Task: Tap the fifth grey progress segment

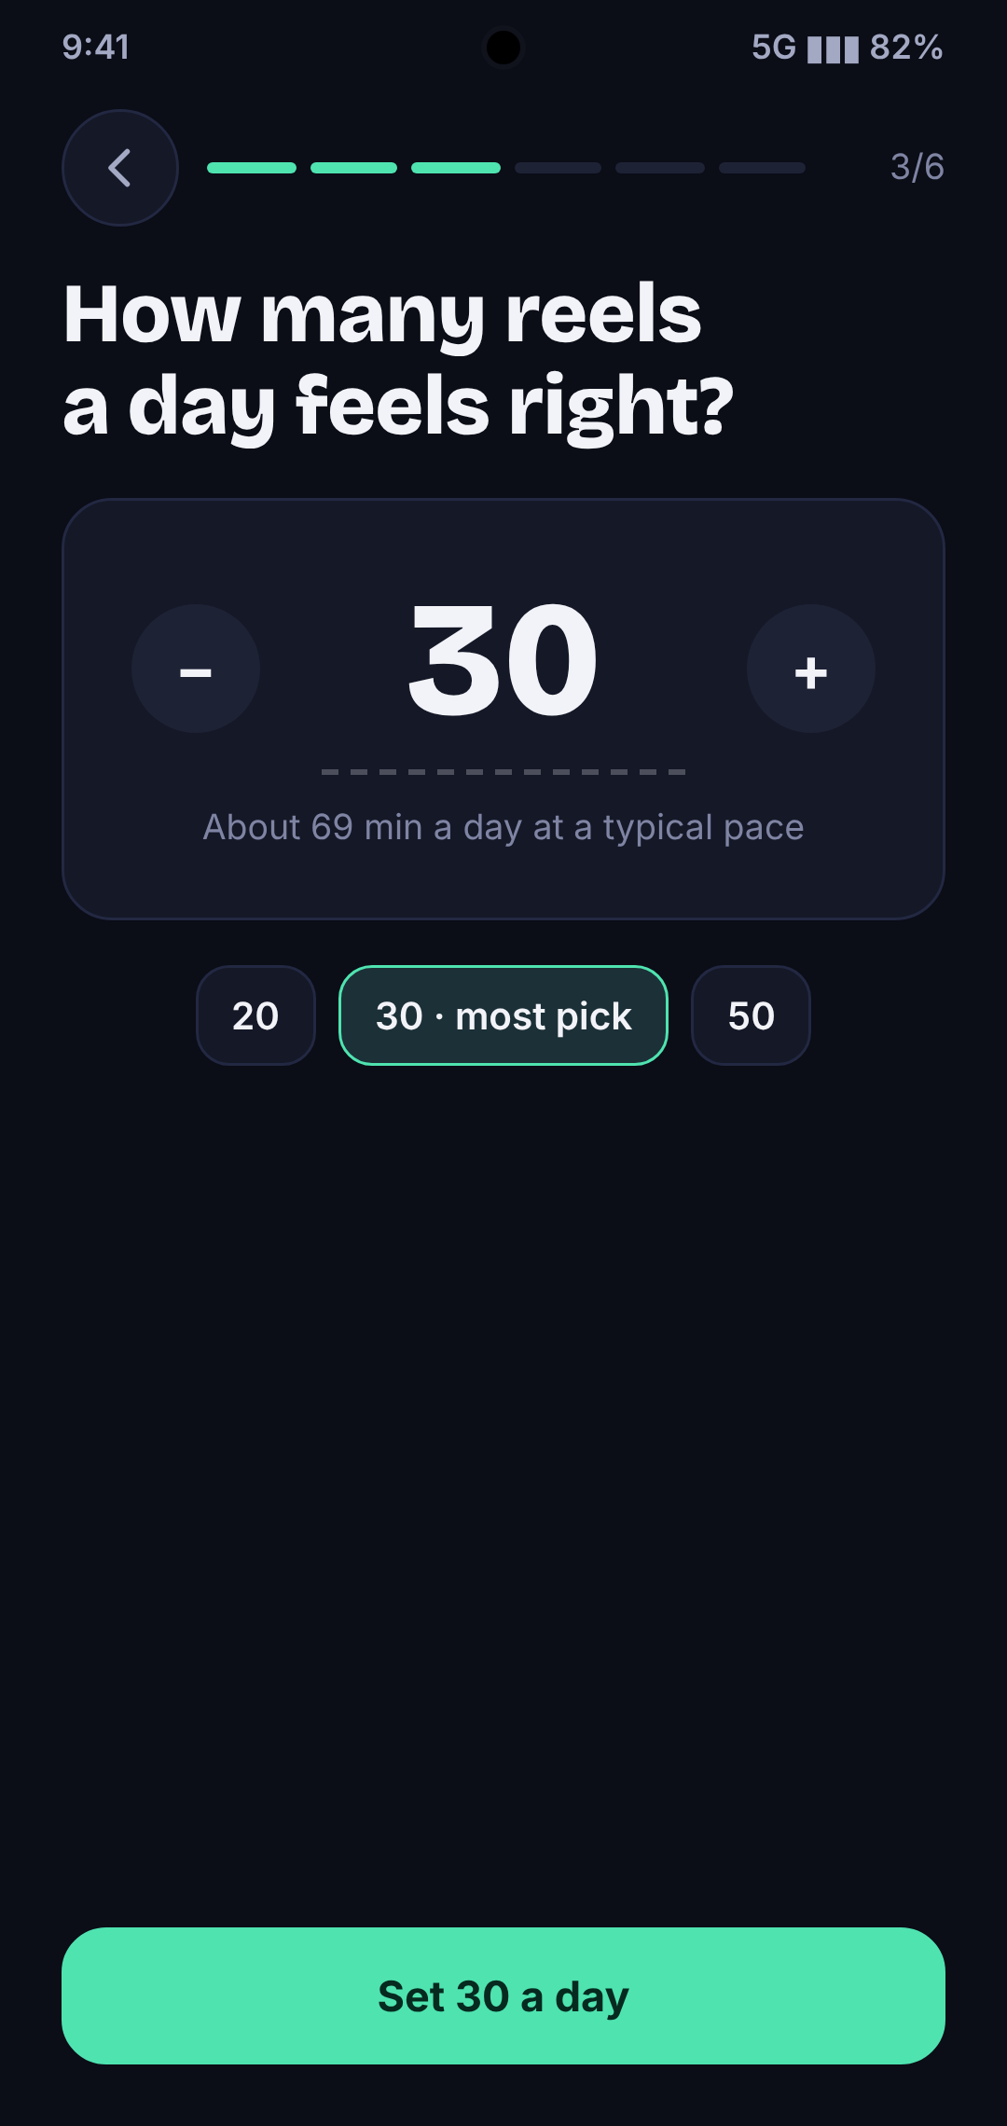Action: (660, 168)
